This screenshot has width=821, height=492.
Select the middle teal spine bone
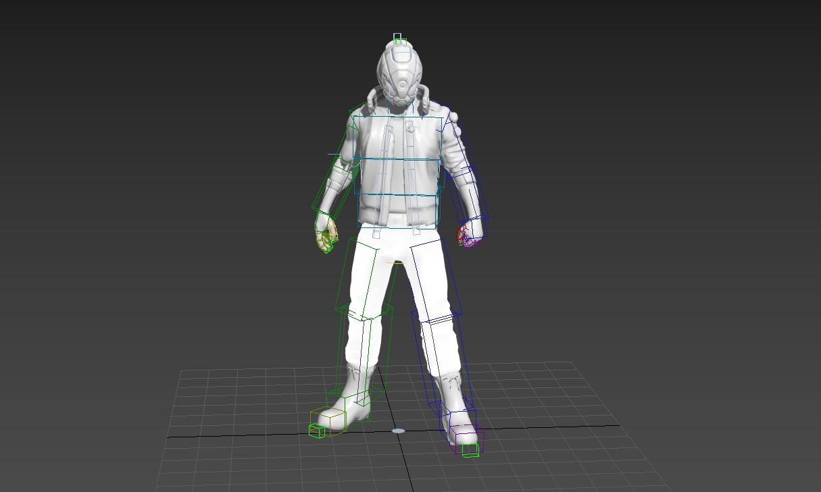[x=397, y=177]
